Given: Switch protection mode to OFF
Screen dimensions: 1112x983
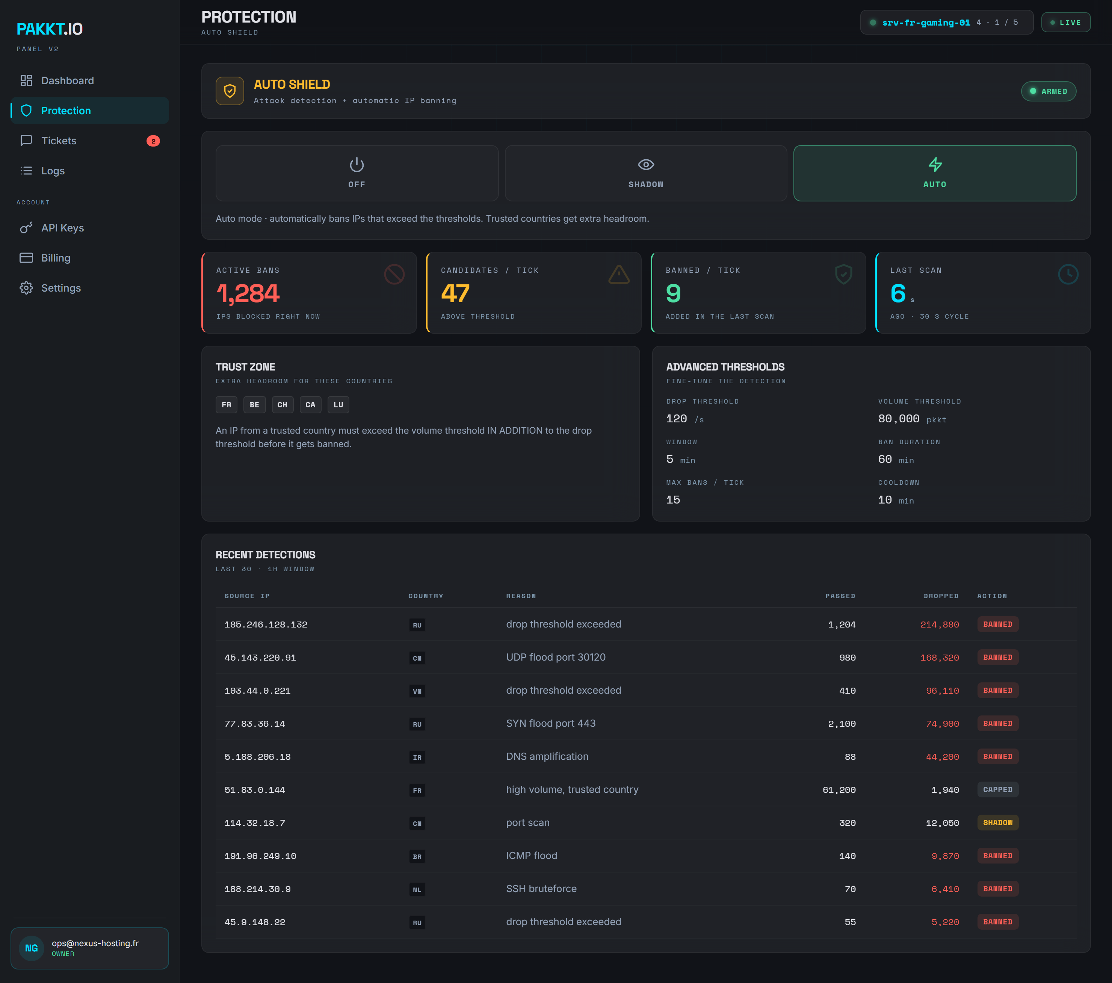Looking at the screenshot, I should pyautogui.click(x=357, y=173).
